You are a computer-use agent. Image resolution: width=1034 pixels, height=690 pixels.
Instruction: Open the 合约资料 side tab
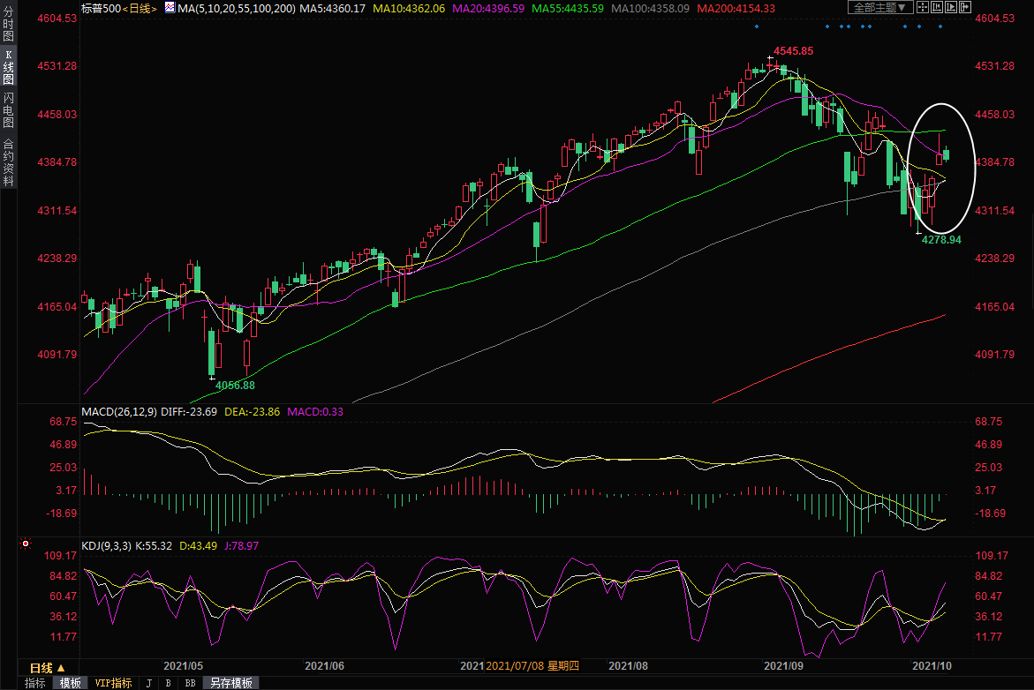pos(8,161)
